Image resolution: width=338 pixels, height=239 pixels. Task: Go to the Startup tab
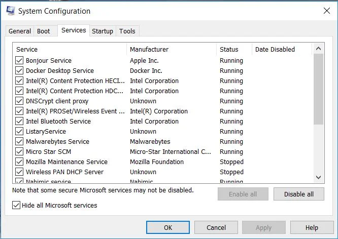[103, 31]
